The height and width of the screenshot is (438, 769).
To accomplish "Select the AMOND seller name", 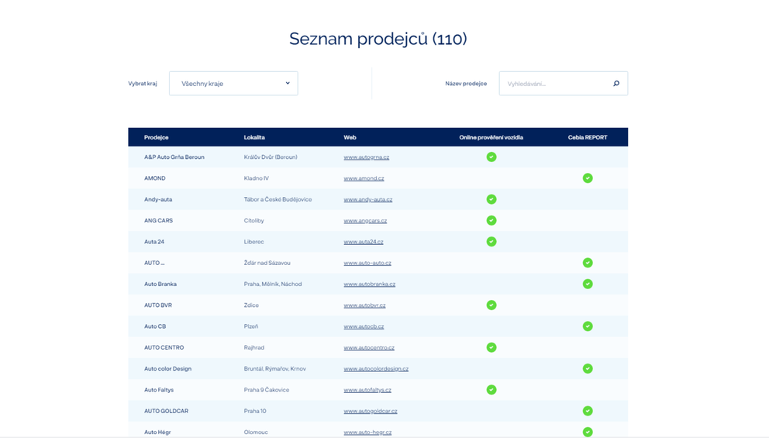I will (x=154, y=178).
